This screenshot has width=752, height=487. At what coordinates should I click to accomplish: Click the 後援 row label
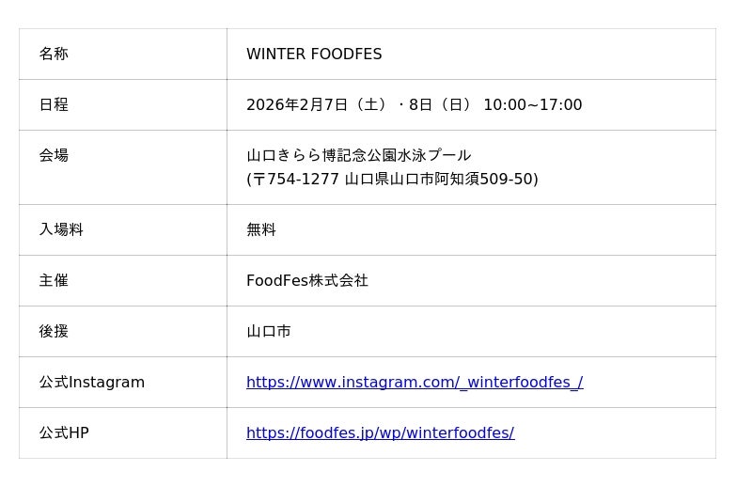[x=54, y=331]
